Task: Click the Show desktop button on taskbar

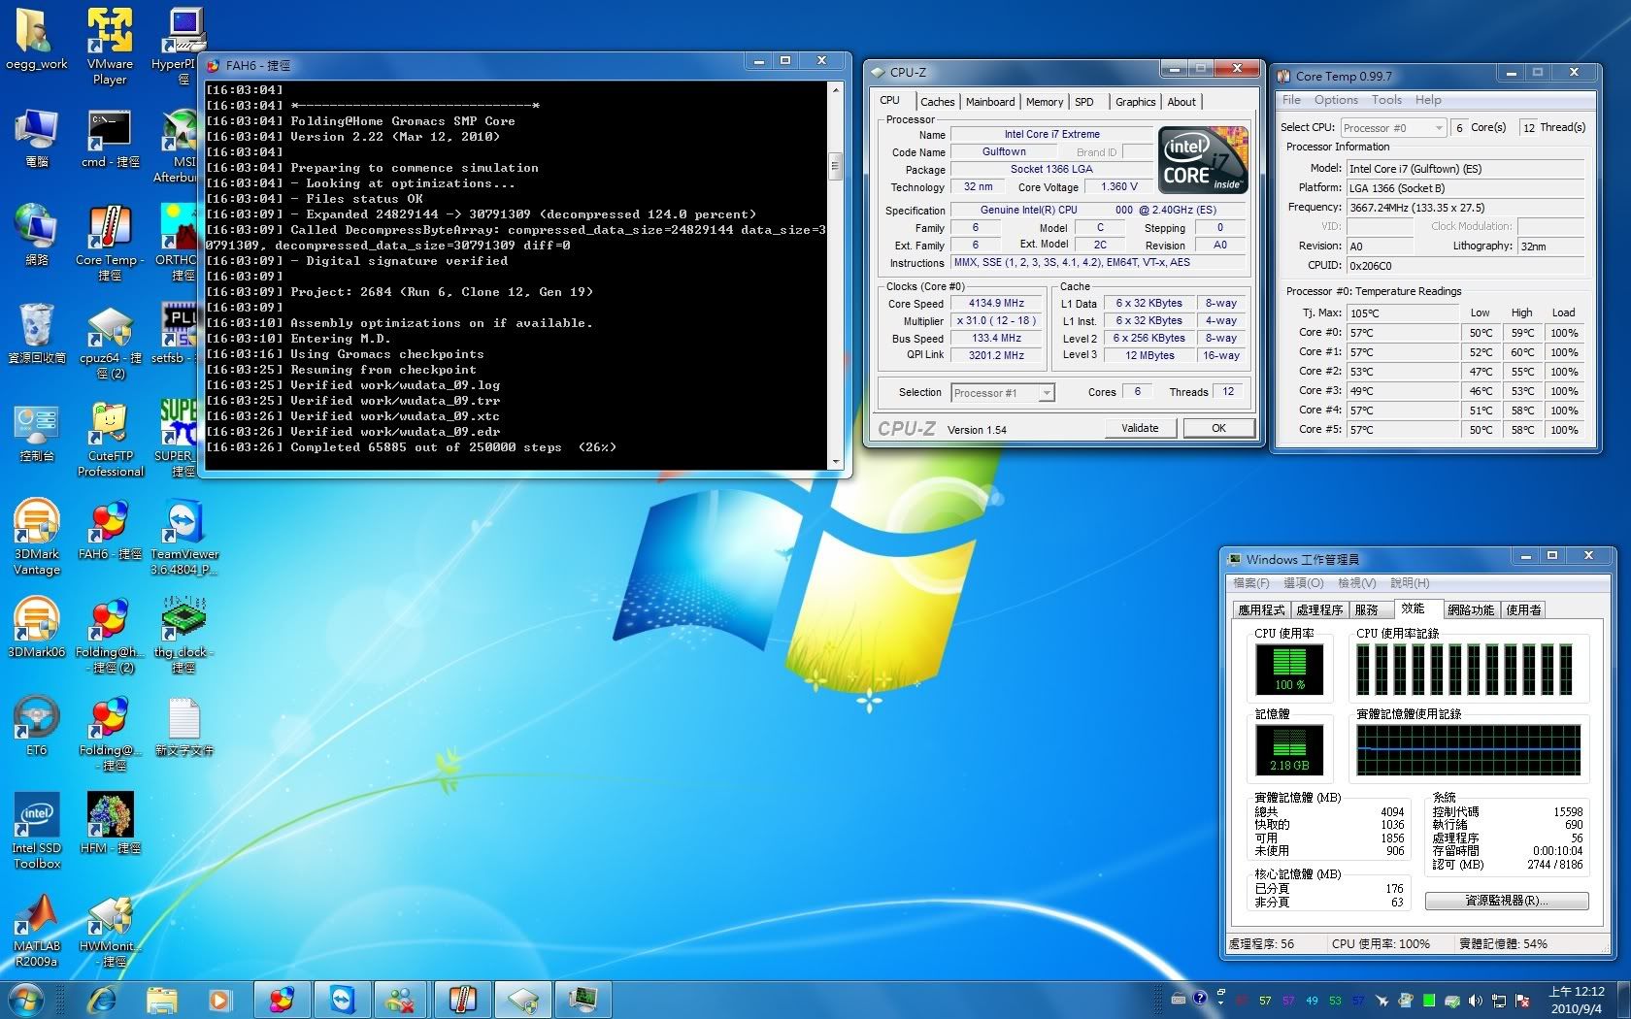Action: point(1622,1000)
